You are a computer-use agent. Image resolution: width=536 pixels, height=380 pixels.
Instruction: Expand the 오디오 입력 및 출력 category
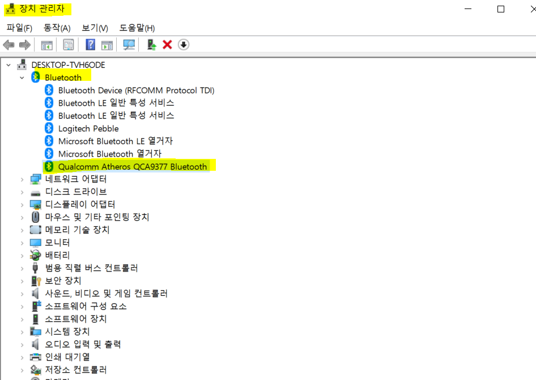click(x=22, y=345)
